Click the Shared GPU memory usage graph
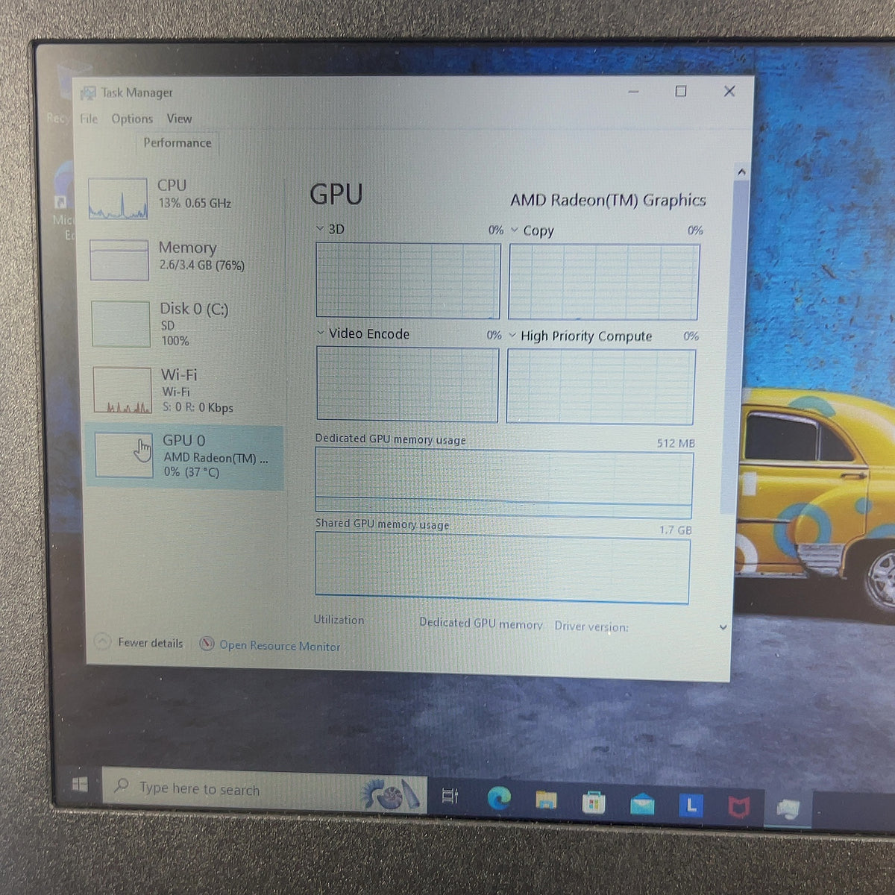Image resolution: width=895 pixels, height=895 pixels. (x=503, y=568)
